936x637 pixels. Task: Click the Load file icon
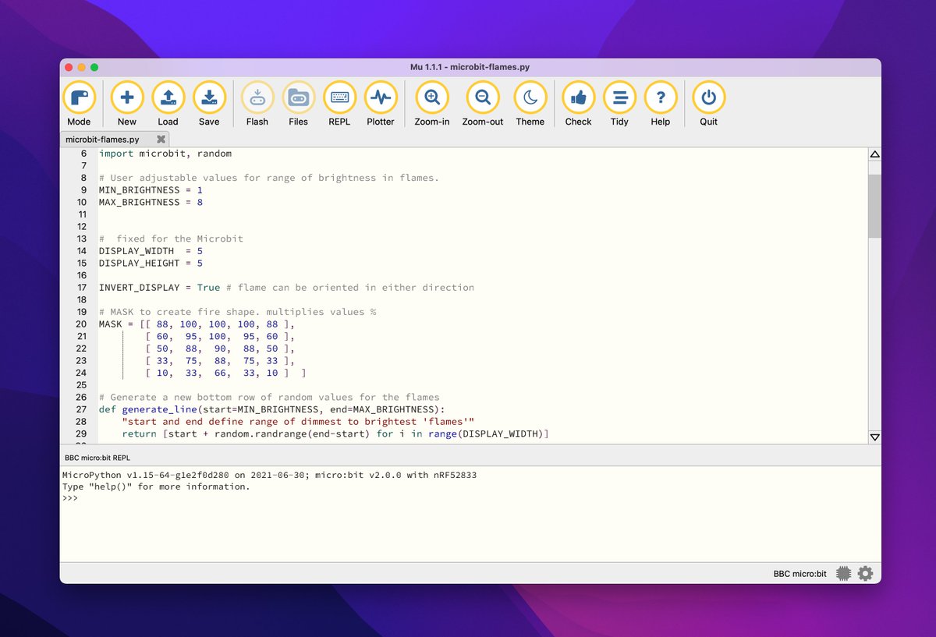168,98
